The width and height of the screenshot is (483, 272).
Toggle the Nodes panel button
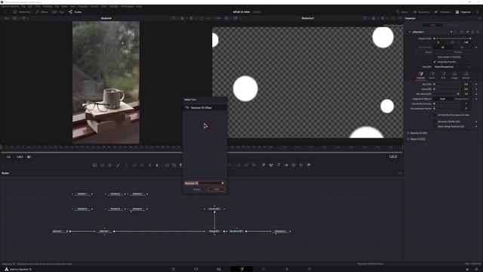pos(75,12)
